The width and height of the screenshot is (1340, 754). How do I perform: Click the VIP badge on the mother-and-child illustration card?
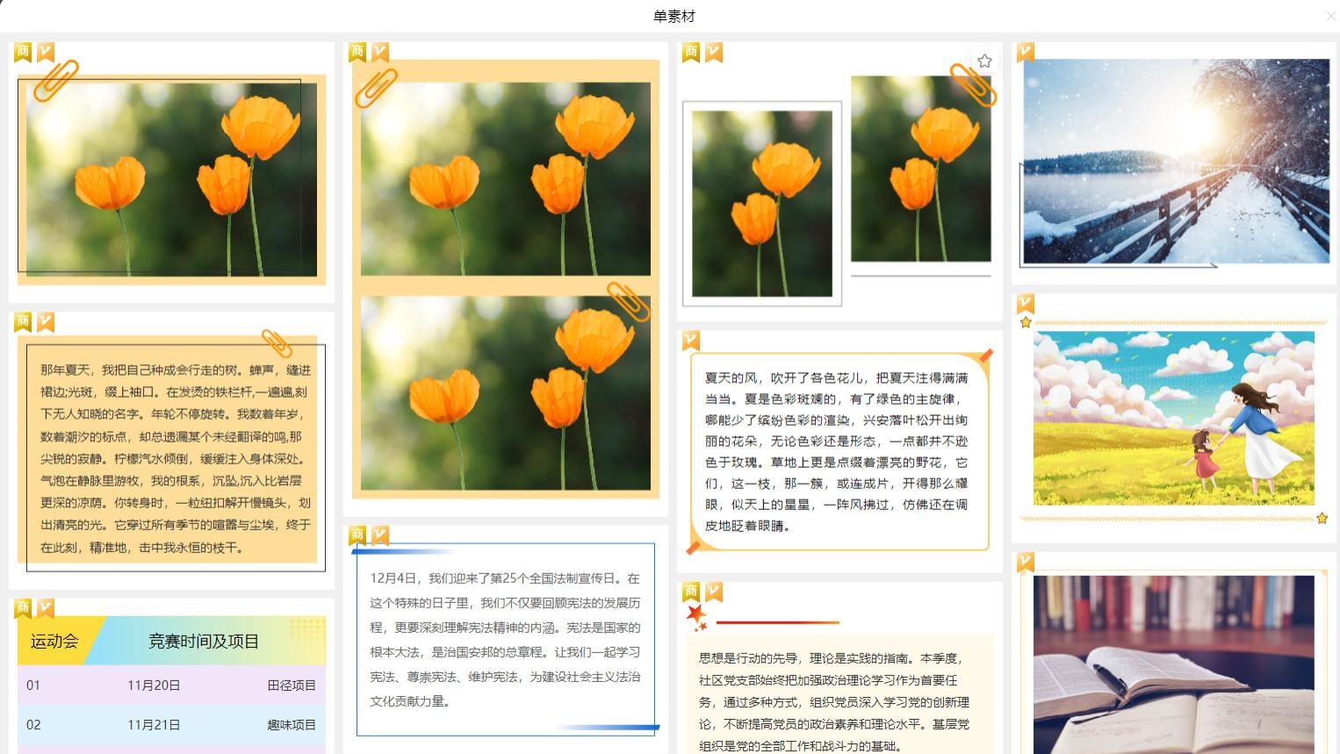(1026, 304)
